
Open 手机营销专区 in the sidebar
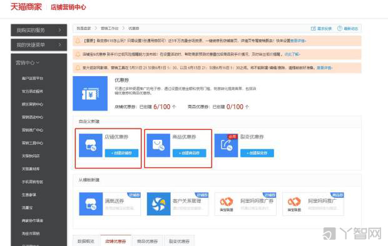(33, 182)
